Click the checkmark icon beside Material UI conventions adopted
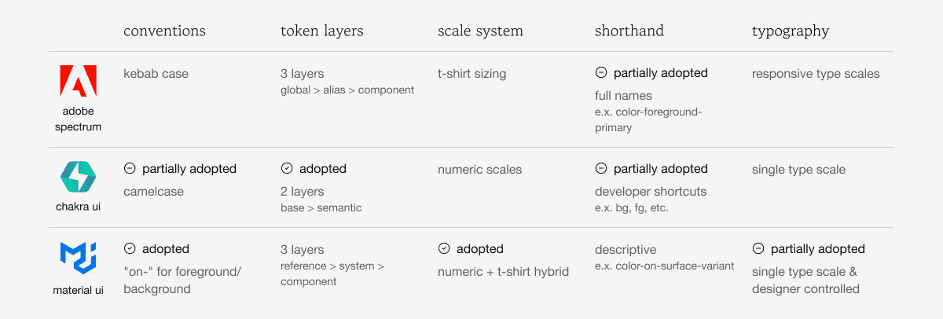The height and width of the screenshot is (319, 943). (130, 248)
